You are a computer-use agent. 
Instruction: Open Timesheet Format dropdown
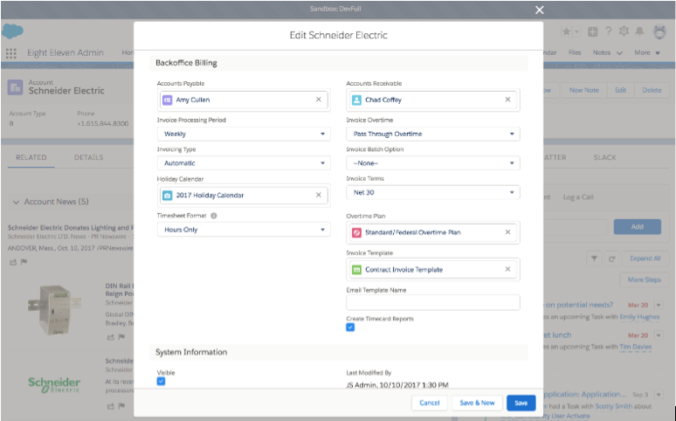244,230
